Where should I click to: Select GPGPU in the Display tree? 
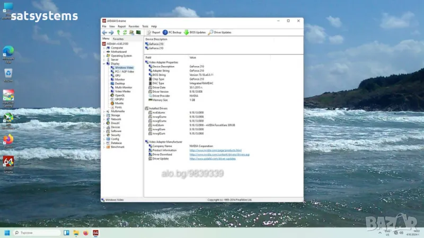(x=120, y=99)
